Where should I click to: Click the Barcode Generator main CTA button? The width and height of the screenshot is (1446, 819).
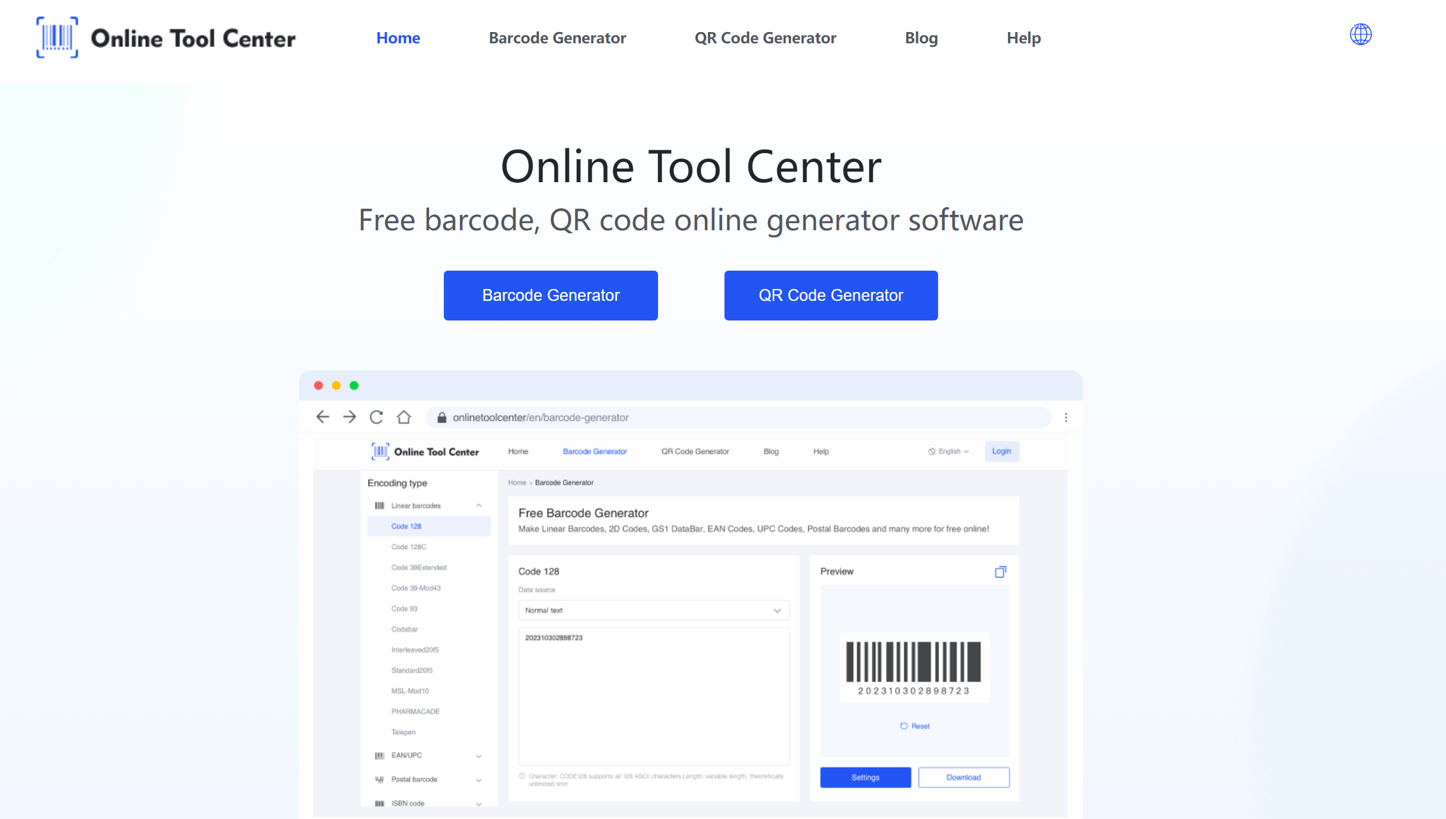(x=551, y=294)
